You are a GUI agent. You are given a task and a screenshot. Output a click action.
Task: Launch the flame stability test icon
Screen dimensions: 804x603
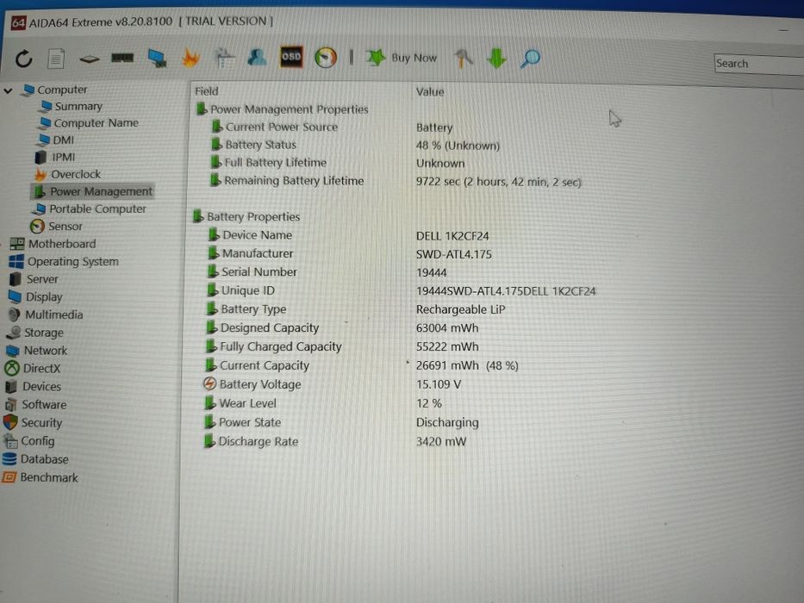[190, 58]
